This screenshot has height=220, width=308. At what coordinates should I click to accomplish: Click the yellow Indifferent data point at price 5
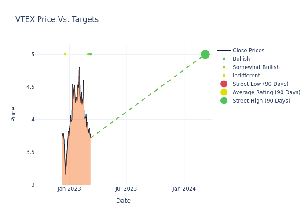(x=65, y=54)
